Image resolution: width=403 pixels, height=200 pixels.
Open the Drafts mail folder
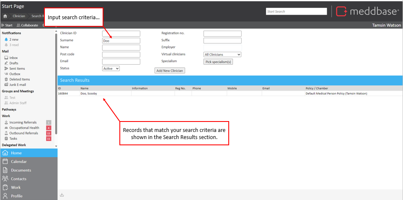pos(14,63)
